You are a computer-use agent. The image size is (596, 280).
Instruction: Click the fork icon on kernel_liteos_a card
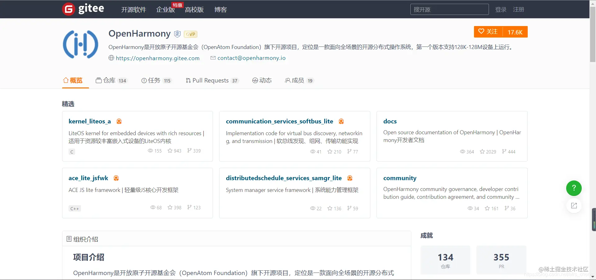point(189,150)
